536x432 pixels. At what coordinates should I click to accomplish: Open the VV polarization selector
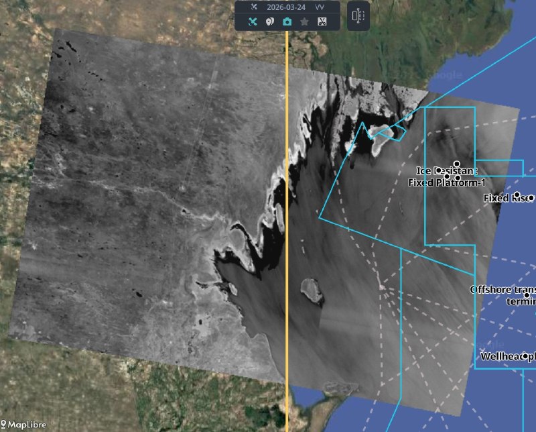[x=320, y=7]
